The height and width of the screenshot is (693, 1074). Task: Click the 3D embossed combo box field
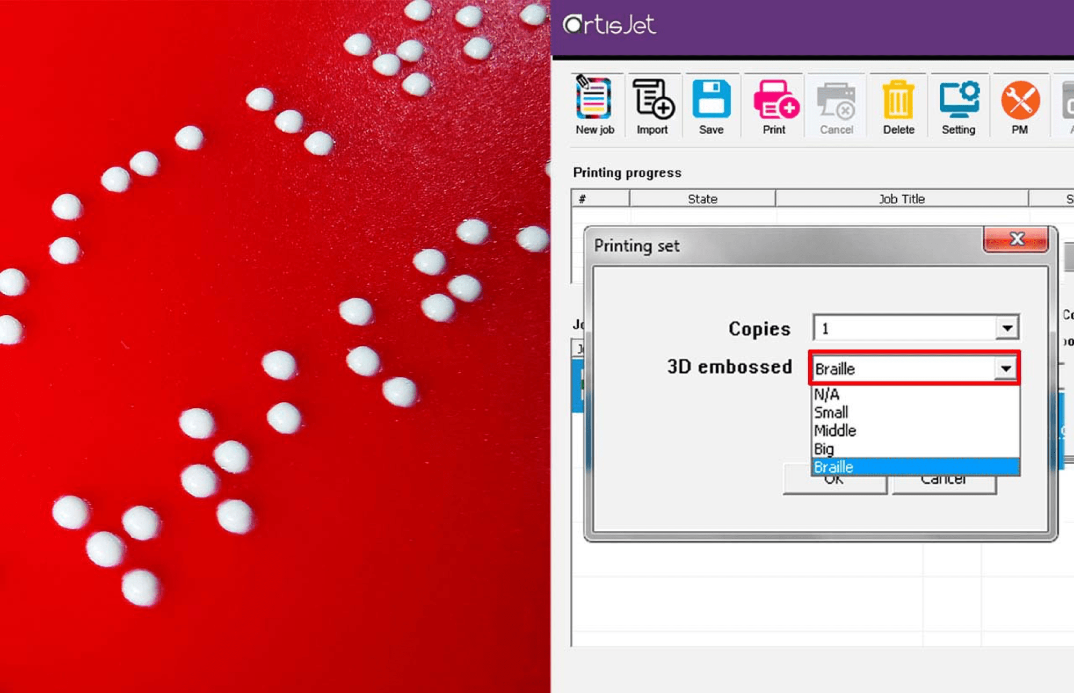click(x=902, y=369)
